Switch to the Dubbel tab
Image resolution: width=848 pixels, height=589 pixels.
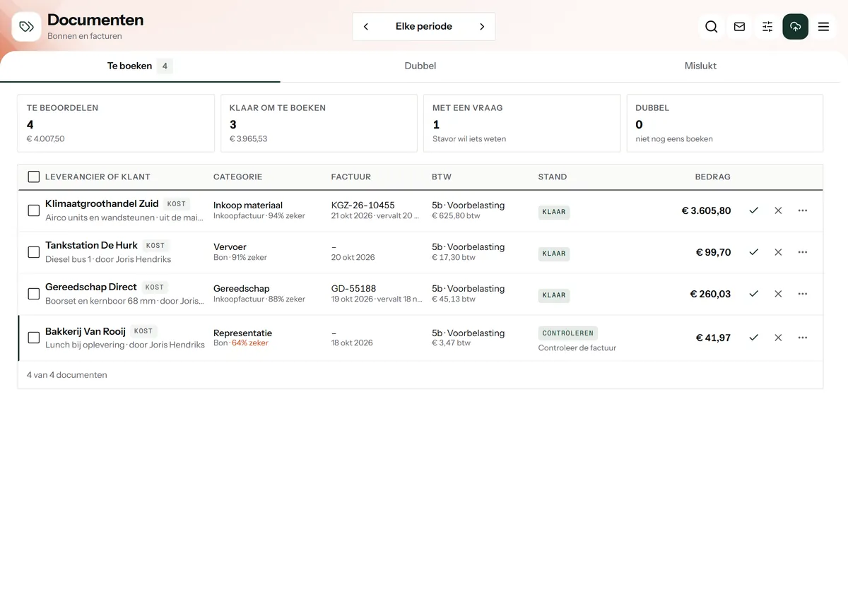(420, 66)
